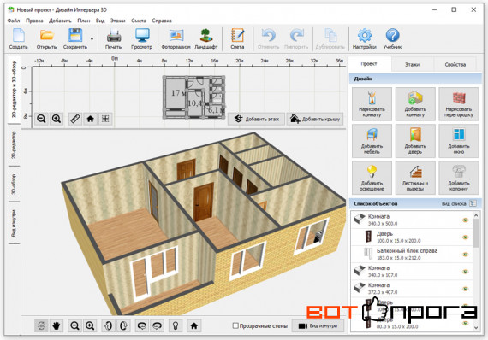Open the Фотореализм render tool

176,38
